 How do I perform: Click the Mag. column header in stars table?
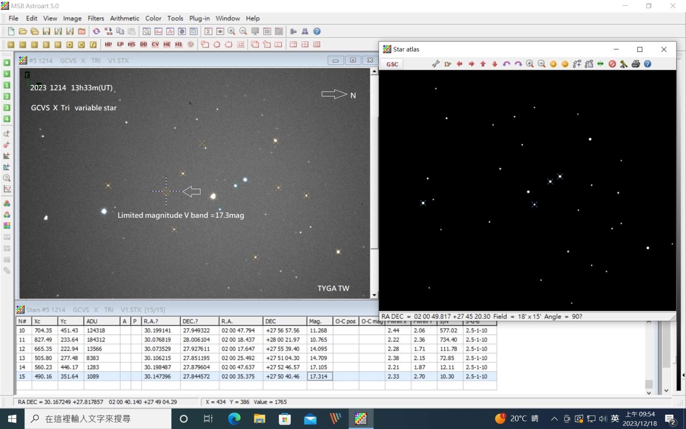click(x=319, y=321)
